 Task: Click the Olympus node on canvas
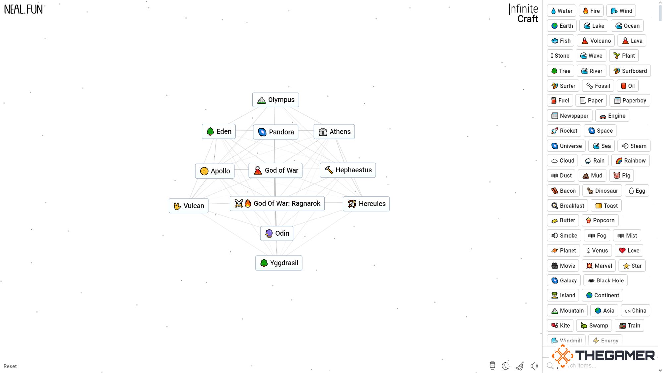click(x=276, y=100)
